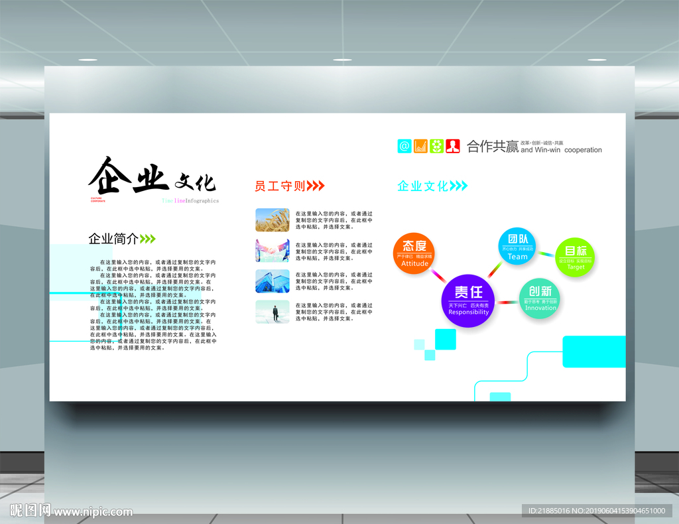
Task: Click the orange 态度 Attitude circle
Action: coord(414,253)
